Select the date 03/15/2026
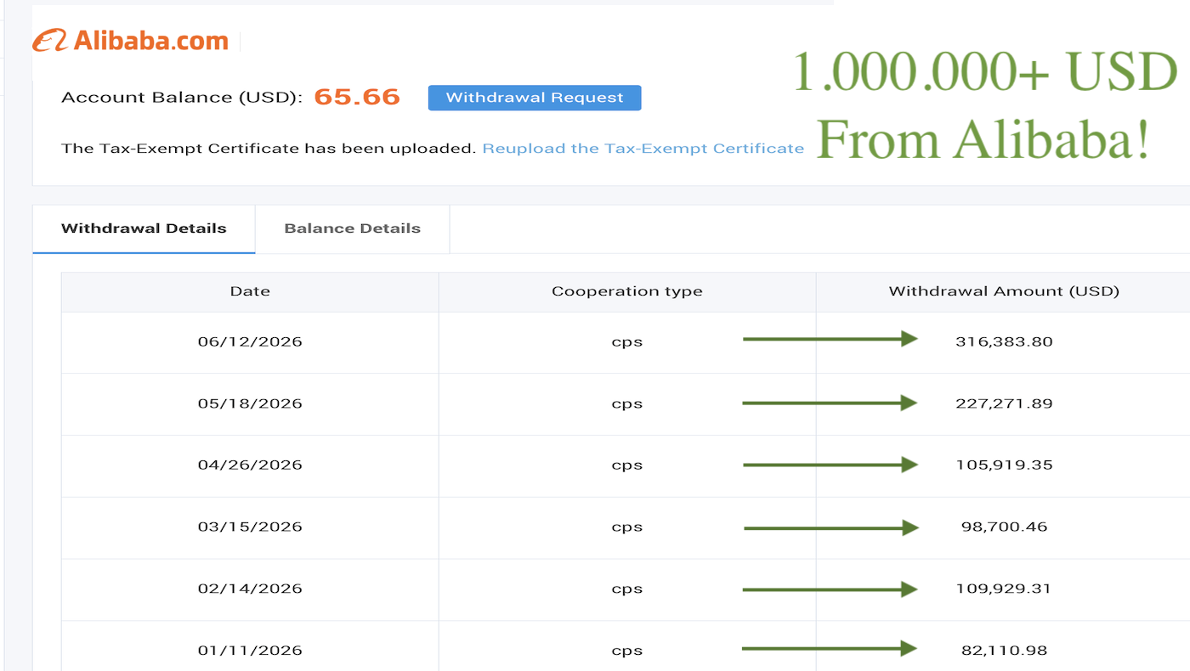Screen dimensions: 1190x671 point(250,527)
